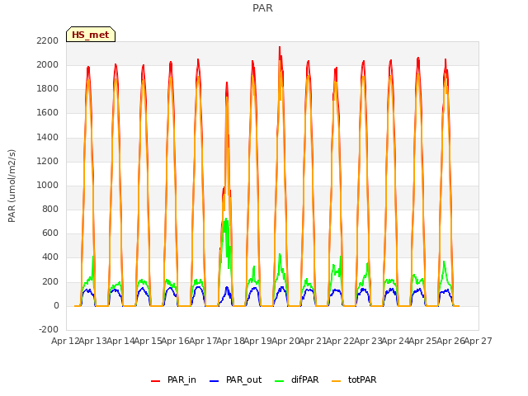Click the Apr 16 x-axis label

(x=175, y=341)
